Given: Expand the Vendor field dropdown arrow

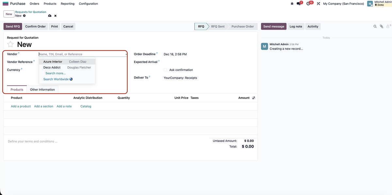Looking at the screenshot, I should point(126,54).
